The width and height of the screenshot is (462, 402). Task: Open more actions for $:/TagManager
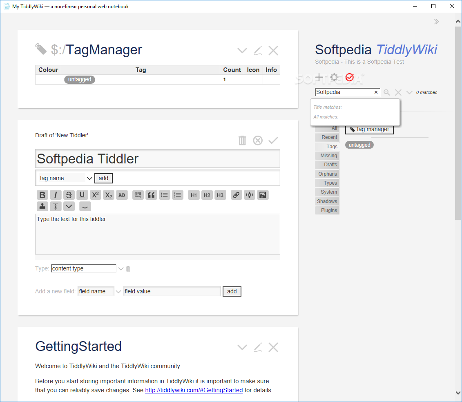pyautogui.click(x=242, y=50)
